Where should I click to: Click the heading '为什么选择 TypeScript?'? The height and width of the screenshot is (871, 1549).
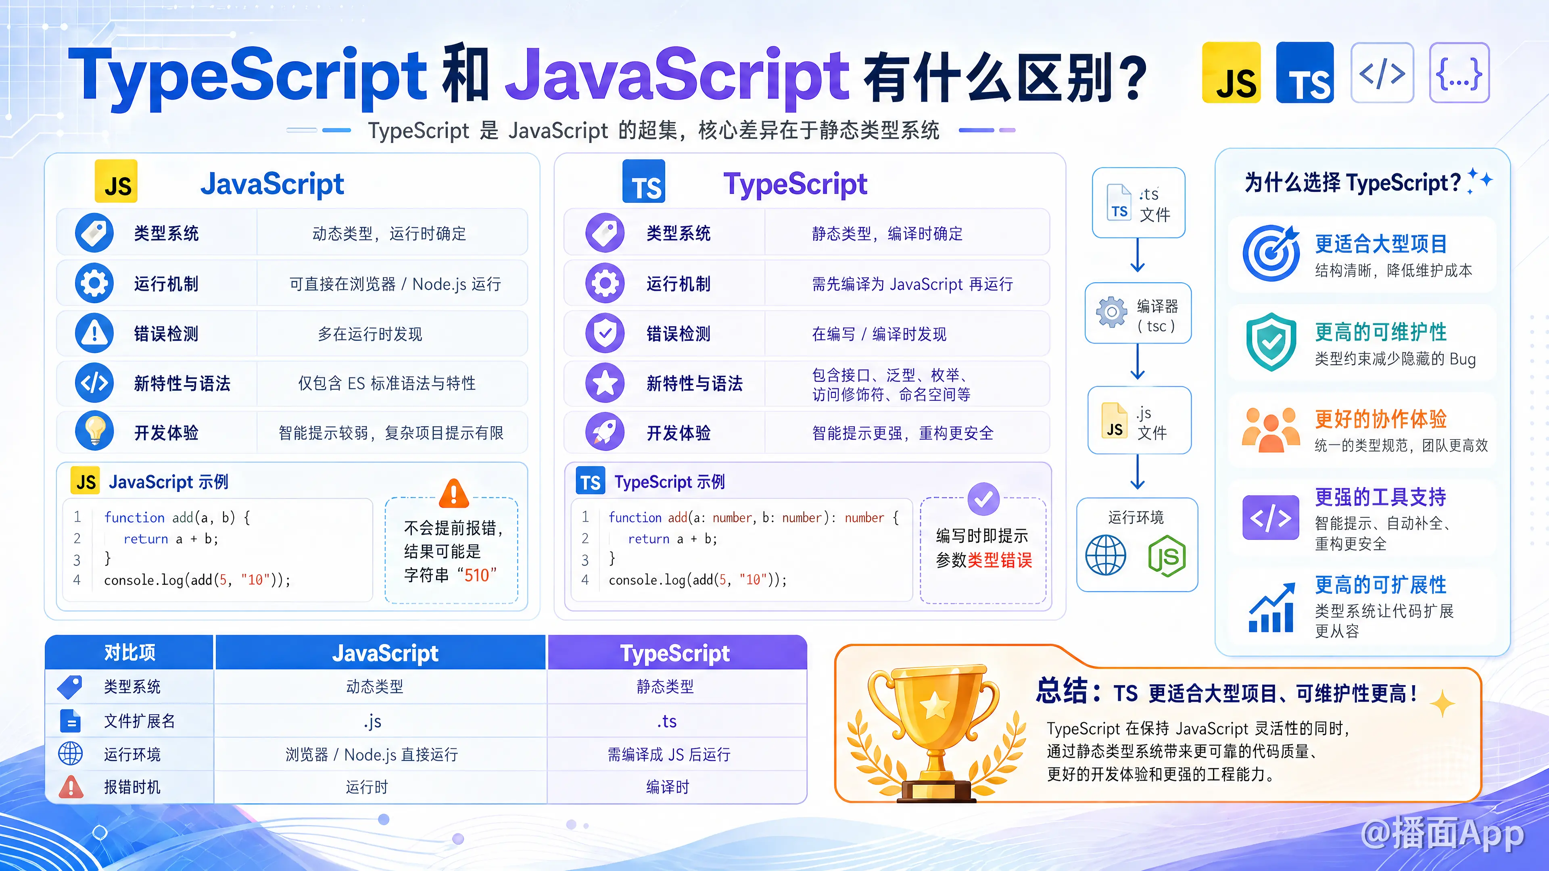(1353, 182)
